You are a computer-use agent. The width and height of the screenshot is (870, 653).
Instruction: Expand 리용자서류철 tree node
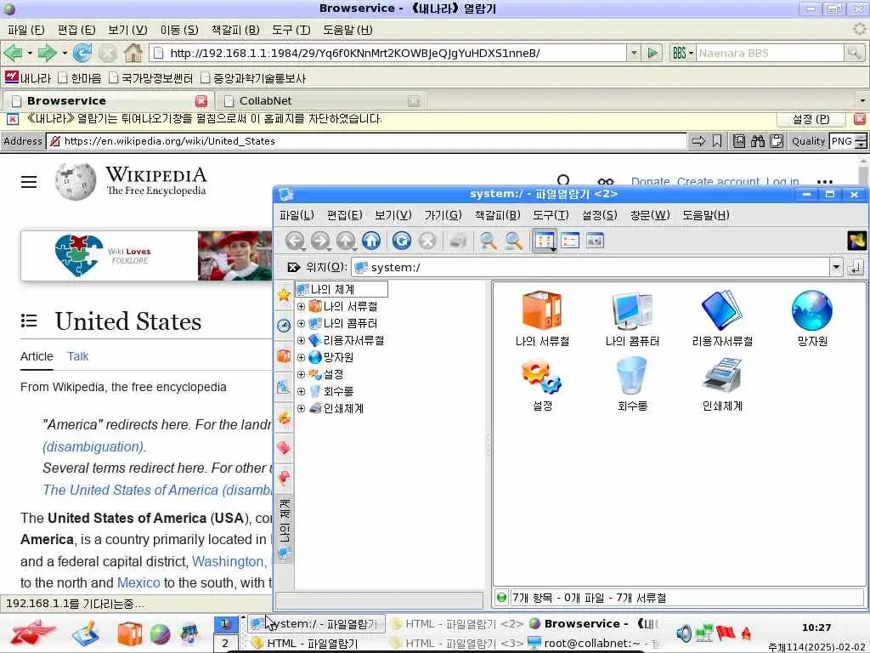point(301,340)
